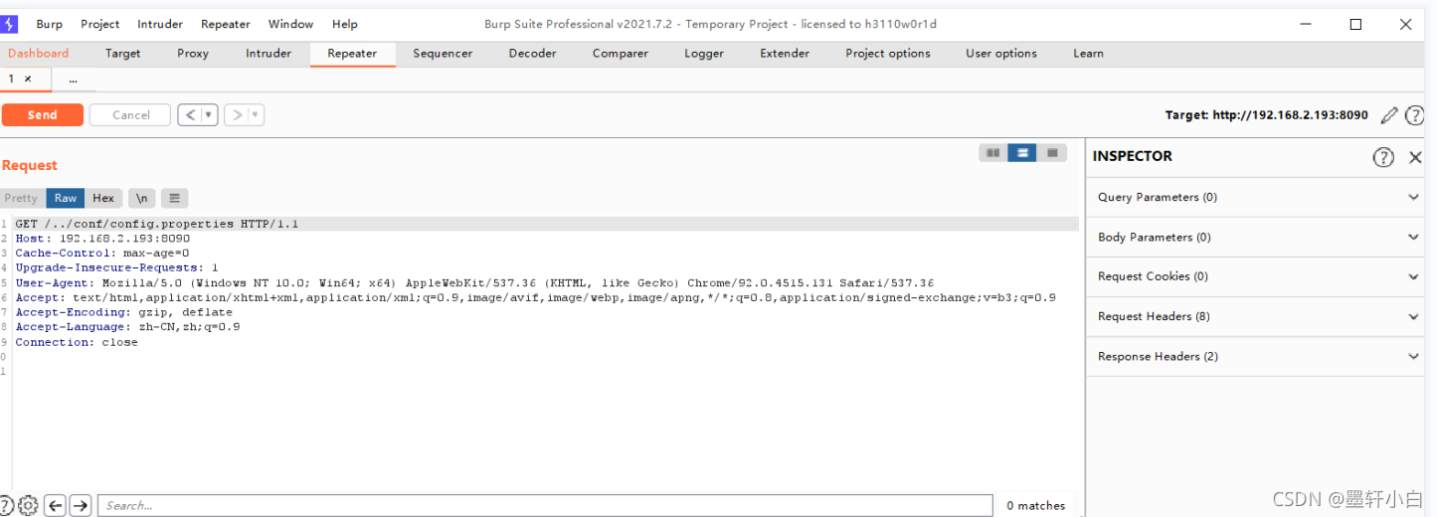Switch to Sequencer tab
The height and width of the screenshot is (517, 1437).
pyautogui.click(x=443, y=54)
